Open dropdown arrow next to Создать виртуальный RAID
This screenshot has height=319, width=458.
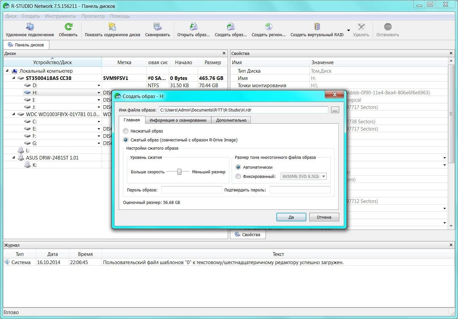click(x=348, y=30)
